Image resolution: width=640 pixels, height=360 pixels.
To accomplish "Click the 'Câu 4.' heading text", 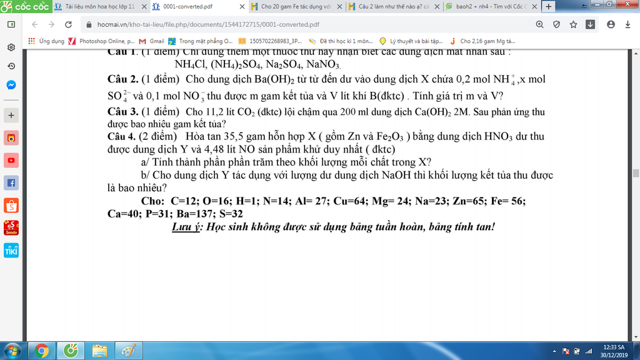I will tap(122, 136).
